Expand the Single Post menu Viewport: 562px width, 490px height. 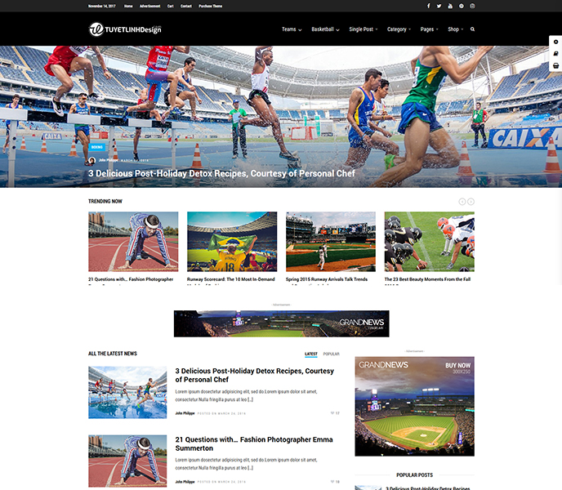pyautogui.click(x=364, y=29)
